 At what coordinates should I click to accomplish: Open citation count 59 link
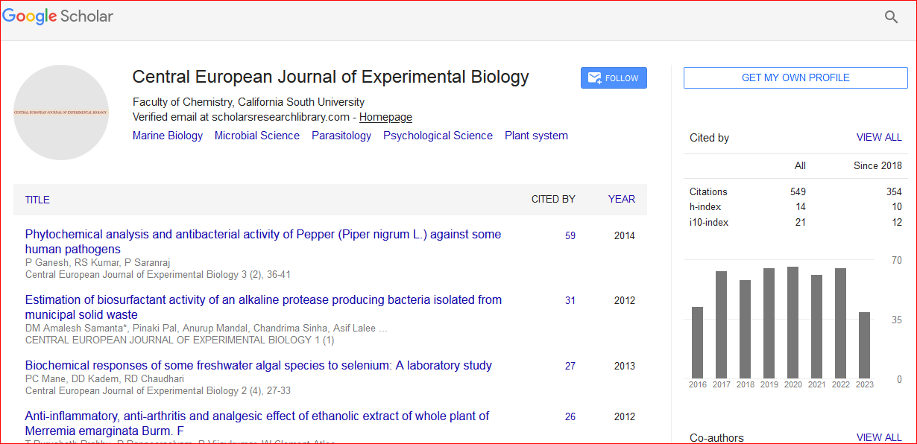(570, 235)
